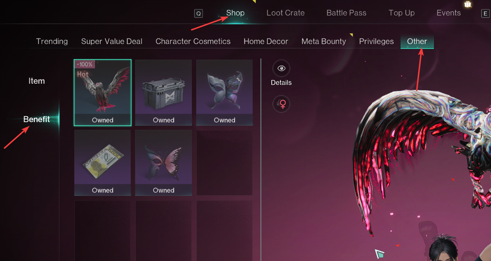This screenshot has height=261, width=491.
Task: Select the Home Decor category
Action: [x=266, y=41]
